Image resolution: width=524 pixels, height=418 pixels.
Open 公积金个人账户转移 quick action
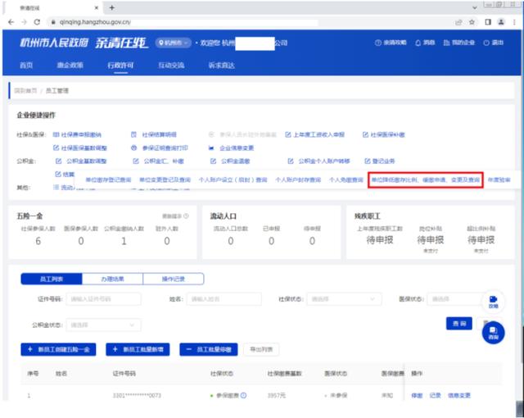tap(318, 161)
